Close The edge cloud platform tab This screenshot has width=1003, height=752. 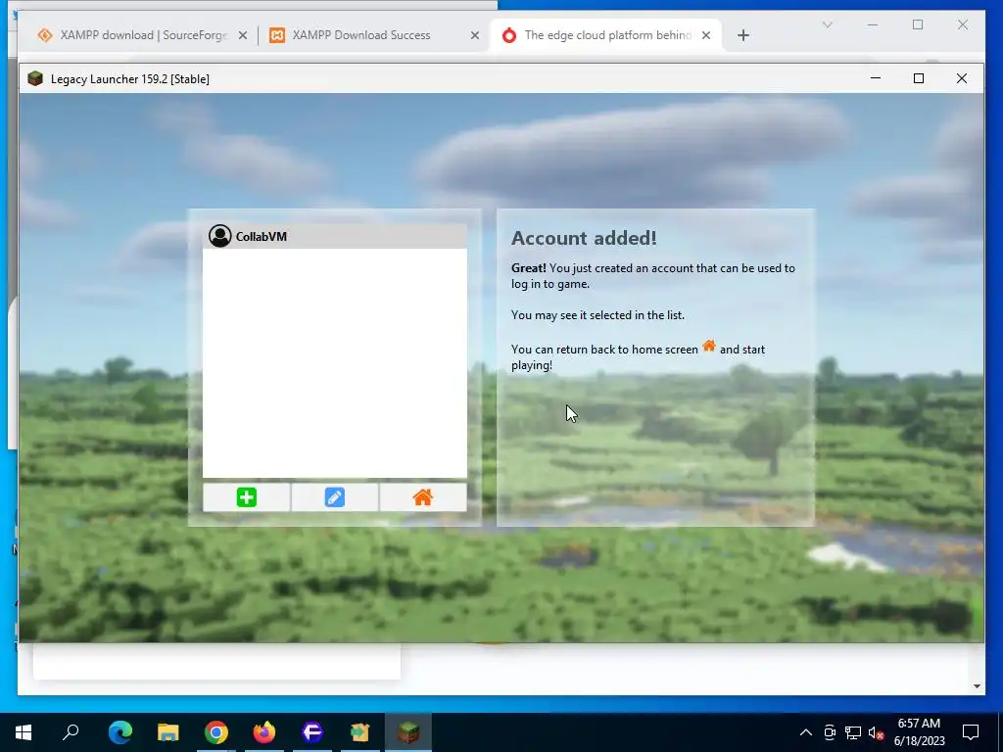pyautogui.click(x=706, y=36)
